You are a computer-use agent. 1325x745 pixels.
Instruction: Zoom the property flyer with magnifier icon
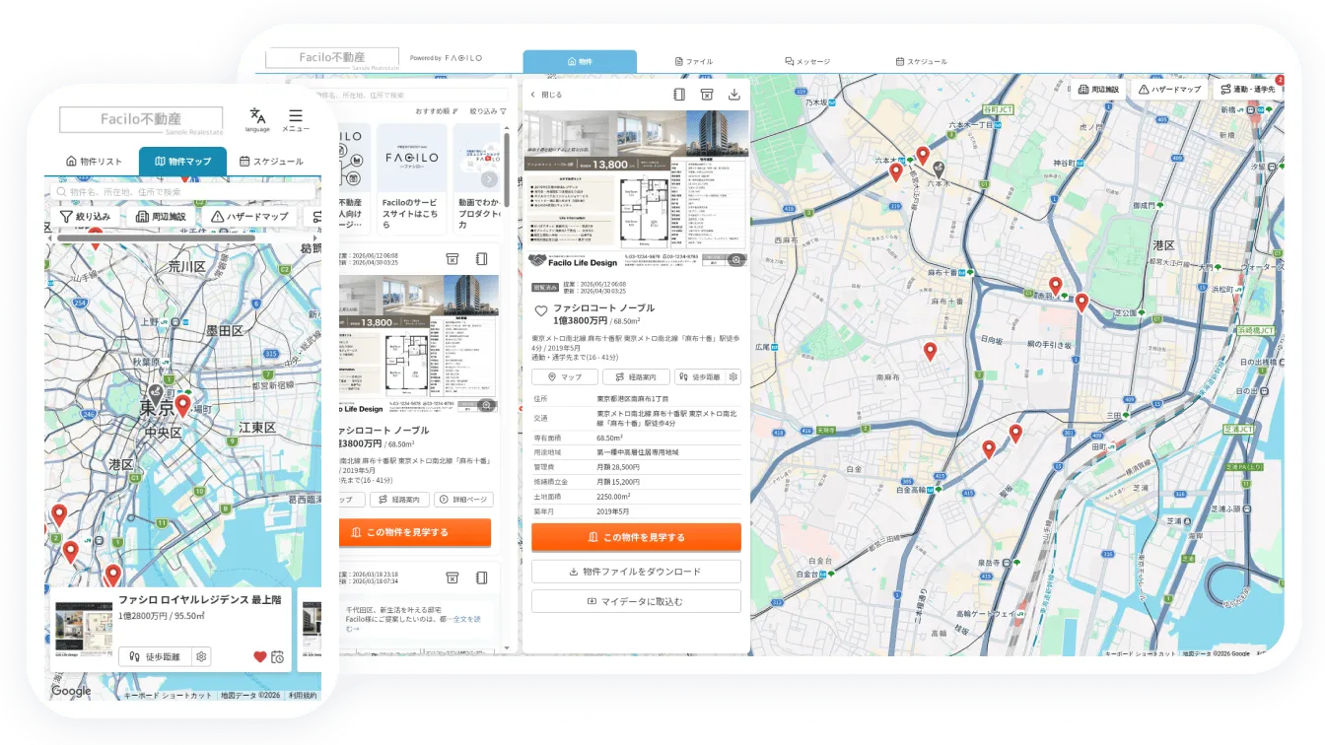point(735,260)
